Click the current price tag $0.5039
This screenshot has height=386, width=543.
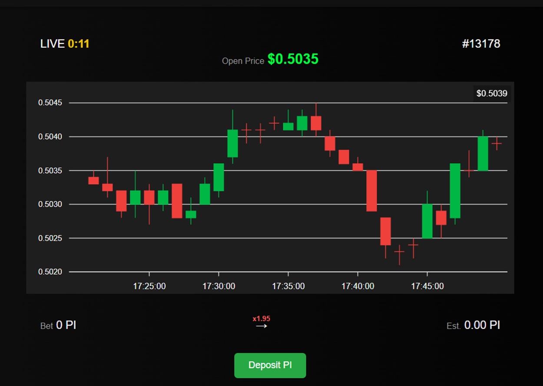tap(492, 93)
